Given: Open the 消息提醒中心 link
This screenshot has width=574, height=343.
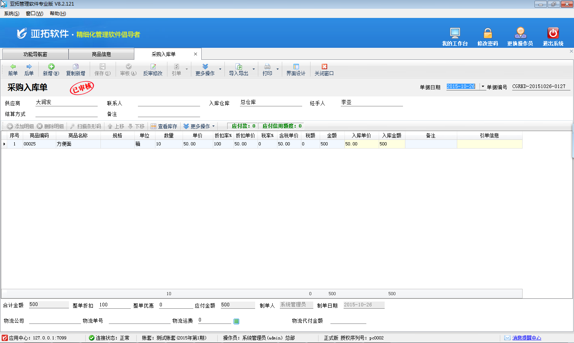Looking at the screenshot, I should click(527, 338).
